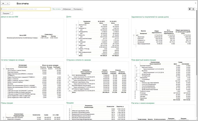Close the Все отчеты window

(x=195, y=3)
